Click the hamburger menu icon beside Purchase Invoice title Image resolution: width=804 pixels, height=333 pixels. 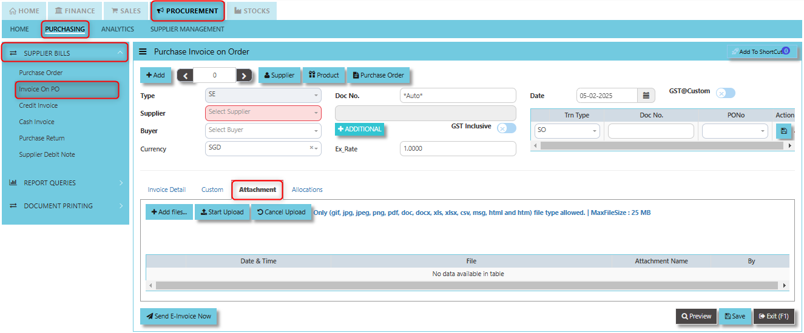coord(143,52)
